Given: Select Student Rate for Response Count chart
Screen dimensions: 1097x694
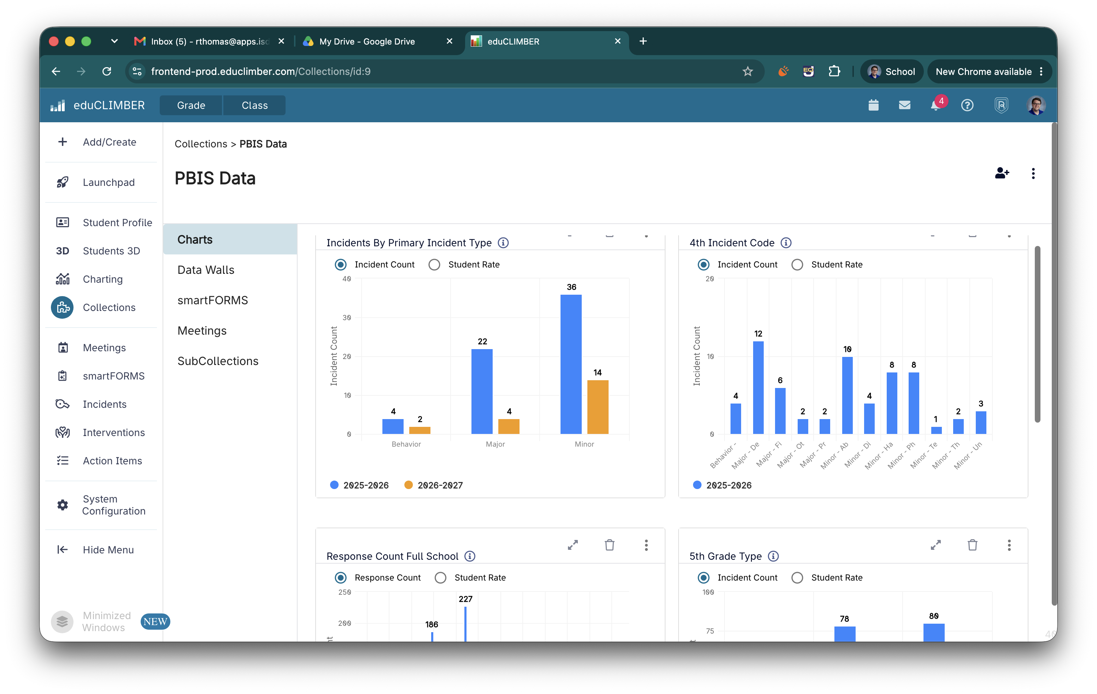Looking at the screenshot, I should (x=440, y=577).
